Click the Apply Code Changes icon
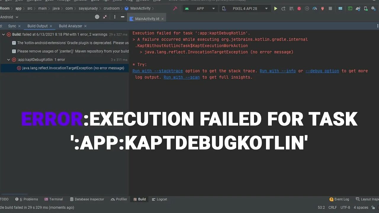This screenshot has height=213, width=379. pos(291,9)
